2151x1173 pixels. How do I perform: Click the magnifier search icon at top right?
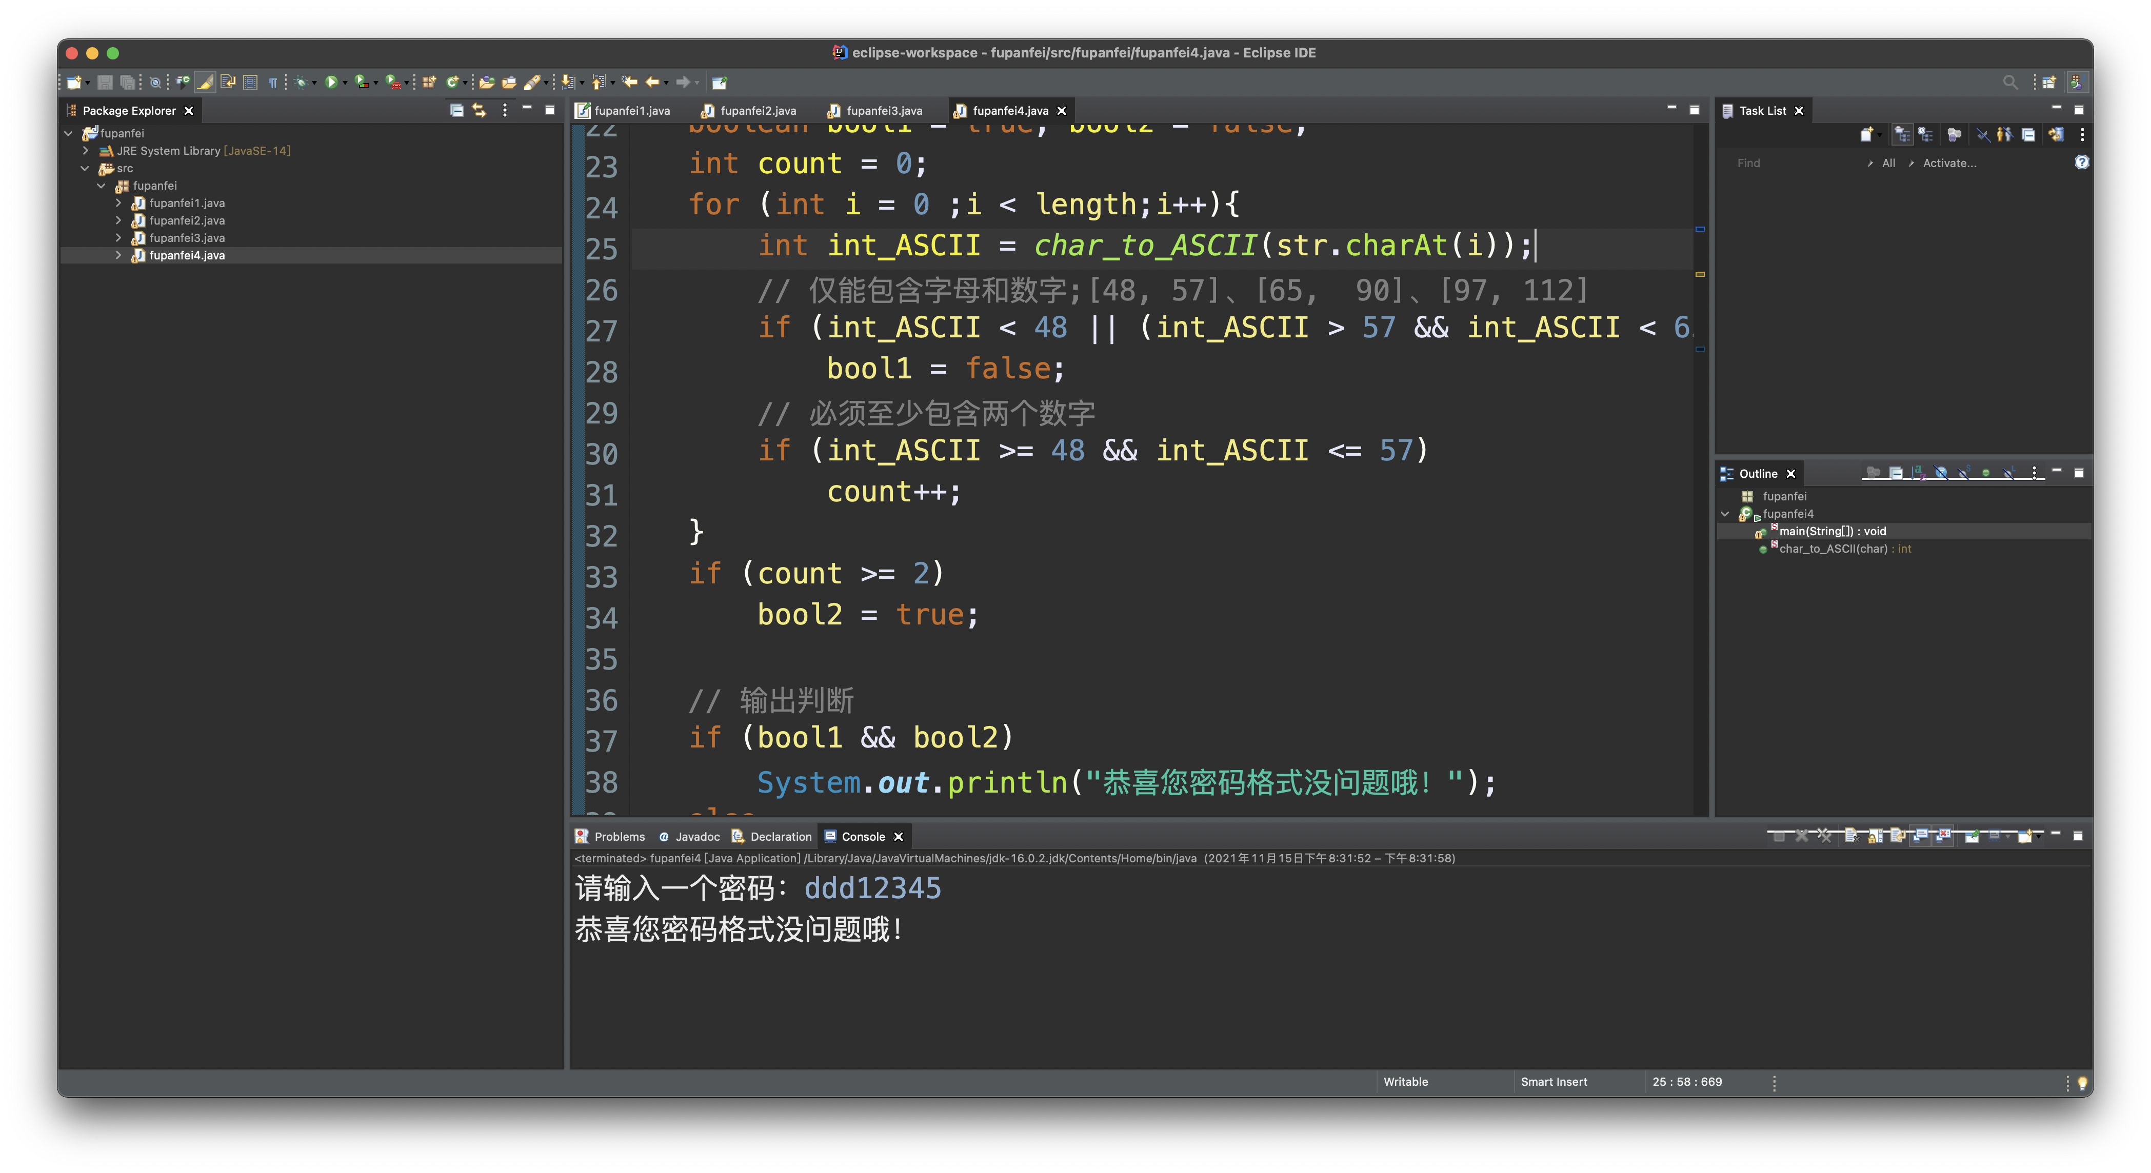[x=2010, y=82]
